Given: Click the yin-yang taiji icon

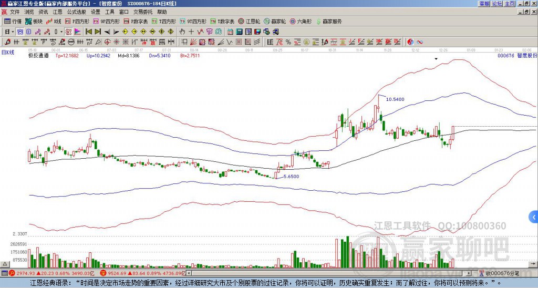Looking at the screenshot, I should 410,42.
